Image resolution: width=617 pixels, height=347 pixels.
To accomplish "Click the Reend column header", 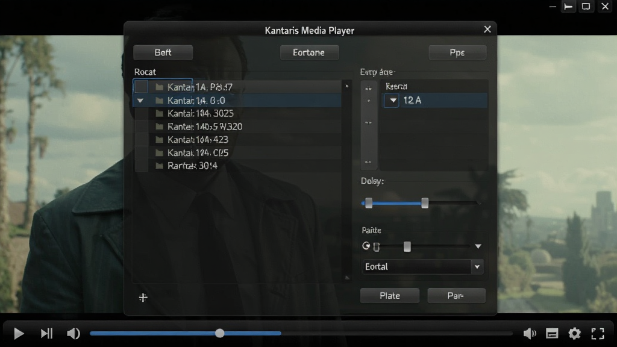I will click(x=396, y=86).
